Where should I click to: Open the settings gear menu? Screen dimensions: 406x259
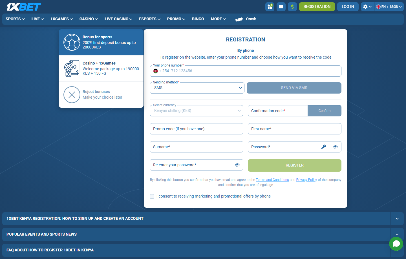coord(367,7)
